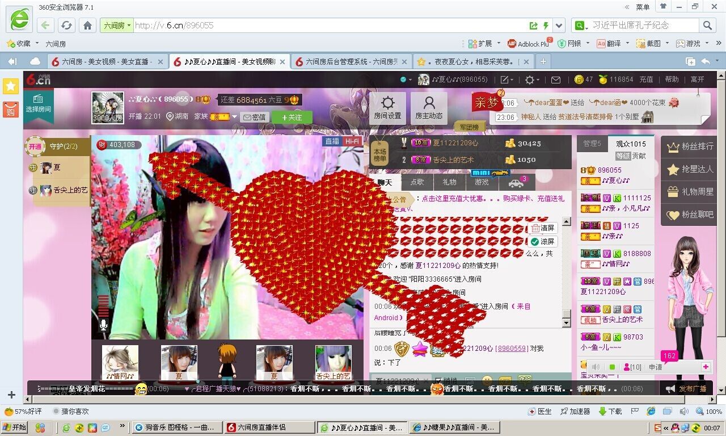The height and width of the screenshot is (436, 726).
Task: Open the 房间设置 room settings gear
Action: point(387,108)
